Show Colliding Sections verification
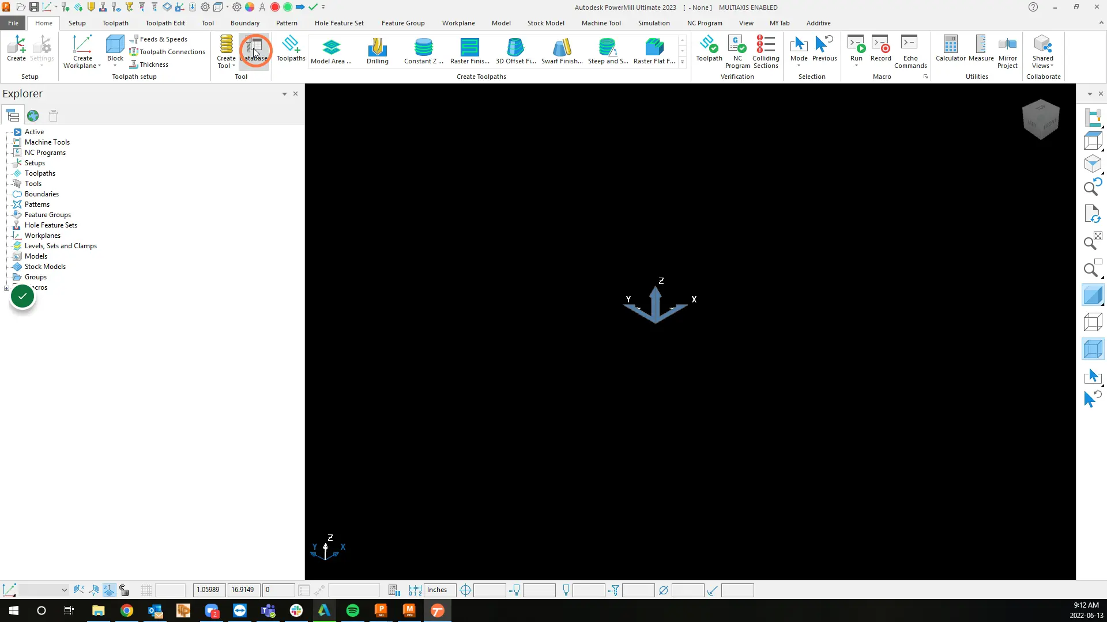Image resolution: width=1107 pixels, height=622 pixels. click(766, 52)
